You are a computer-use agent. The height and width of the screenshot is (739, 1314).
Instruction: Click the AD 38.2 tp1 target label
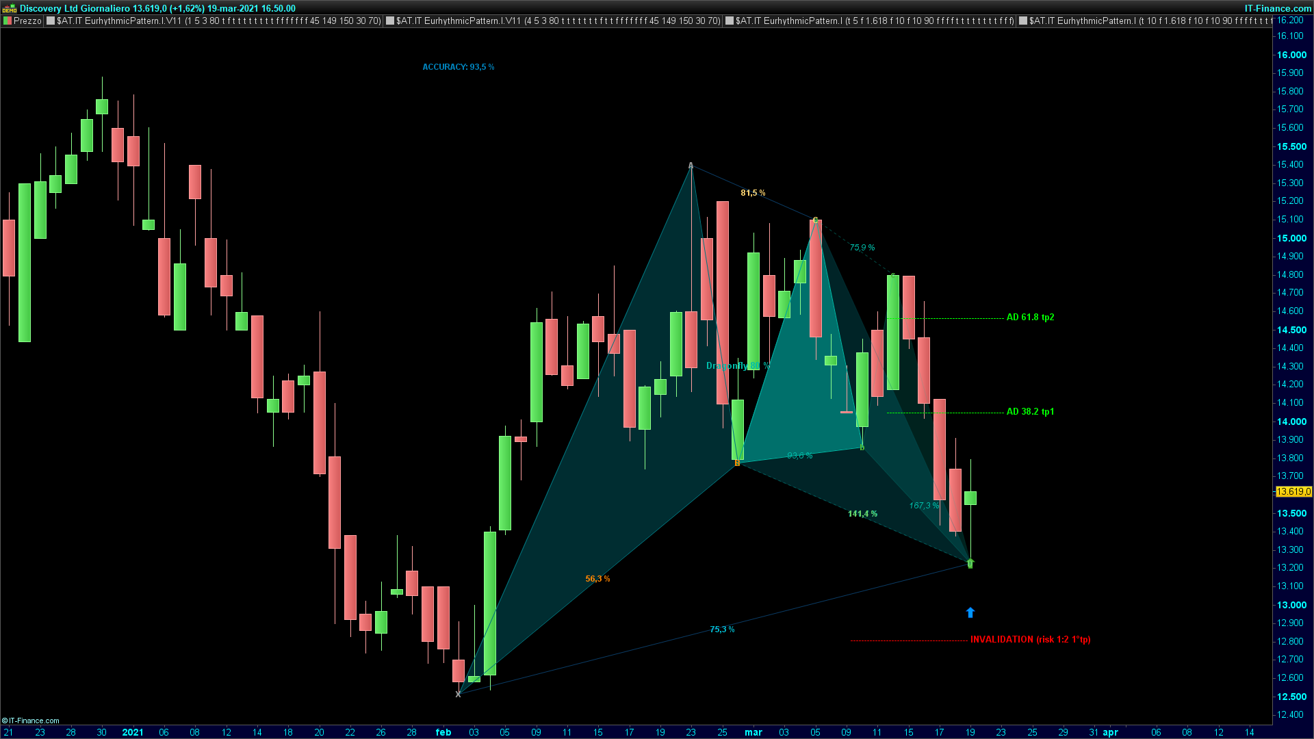pyautogui.click(x=1030, y=412)
